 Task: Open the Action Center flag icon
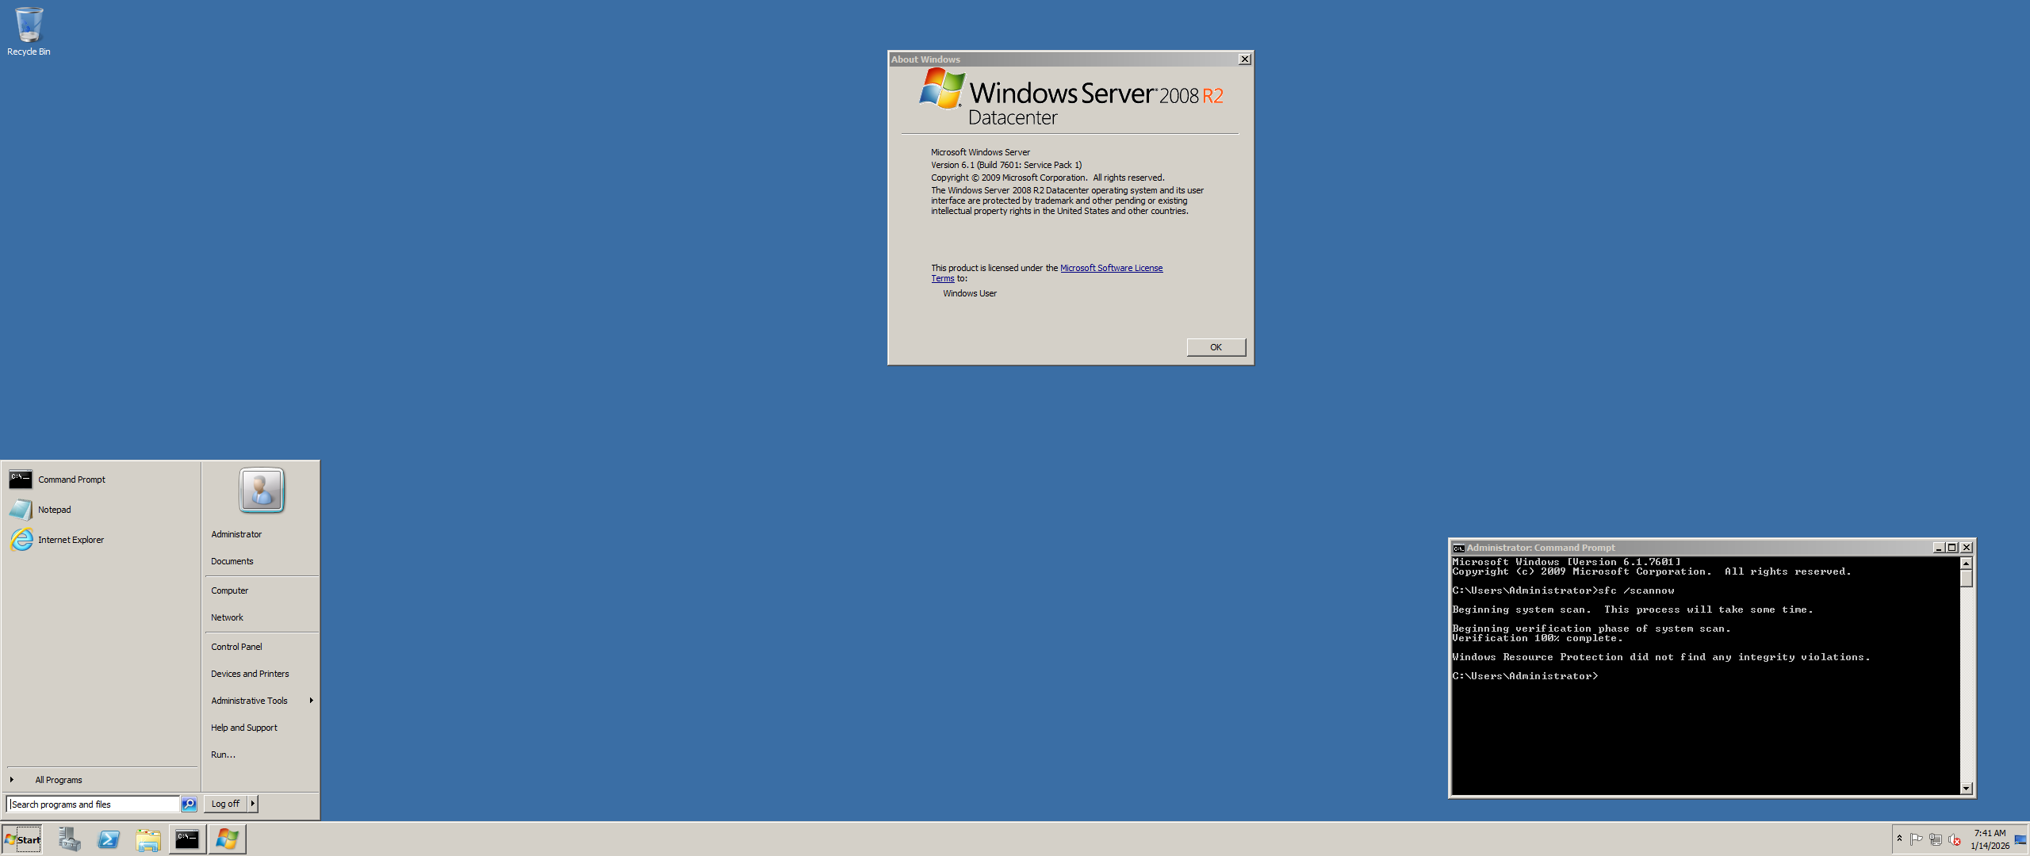[1916, 839]
